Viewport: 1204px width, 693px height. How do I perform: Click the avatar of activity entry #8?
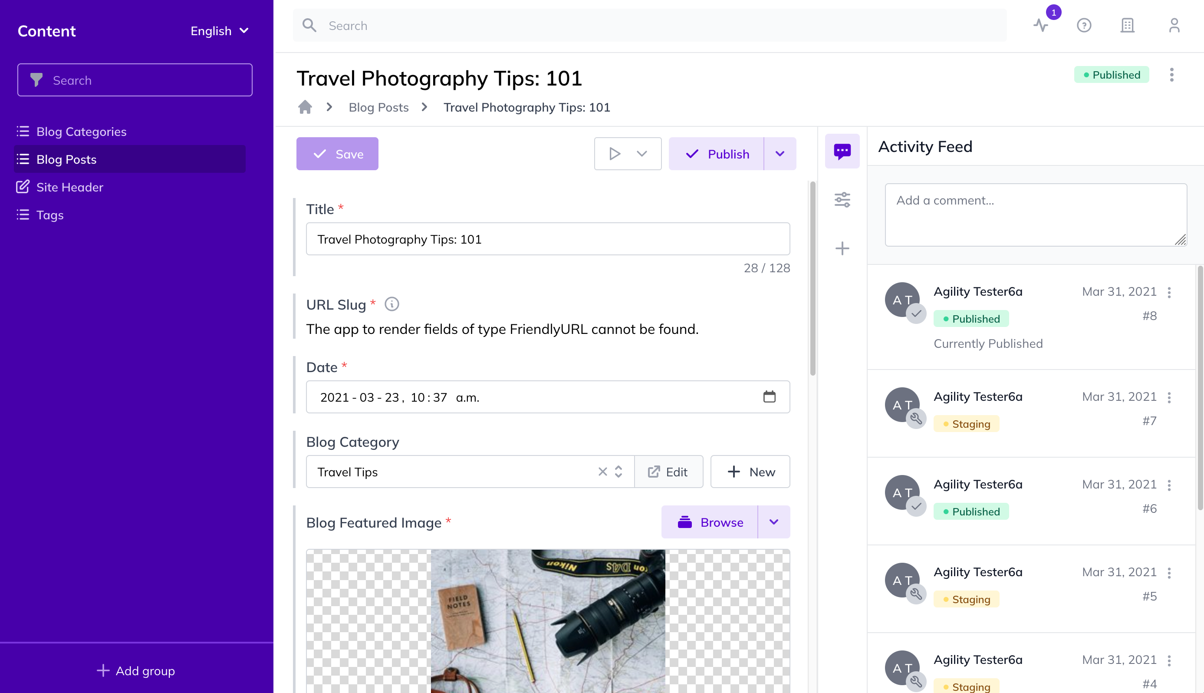[902, 300]
